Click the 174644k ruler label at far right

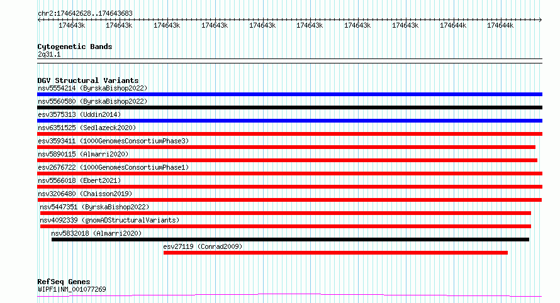[500, 25]
